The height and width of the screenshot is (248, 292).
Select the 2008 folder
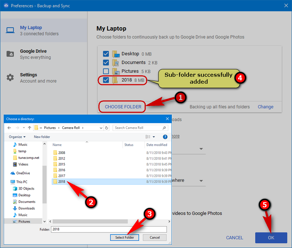tap(111, 153)
